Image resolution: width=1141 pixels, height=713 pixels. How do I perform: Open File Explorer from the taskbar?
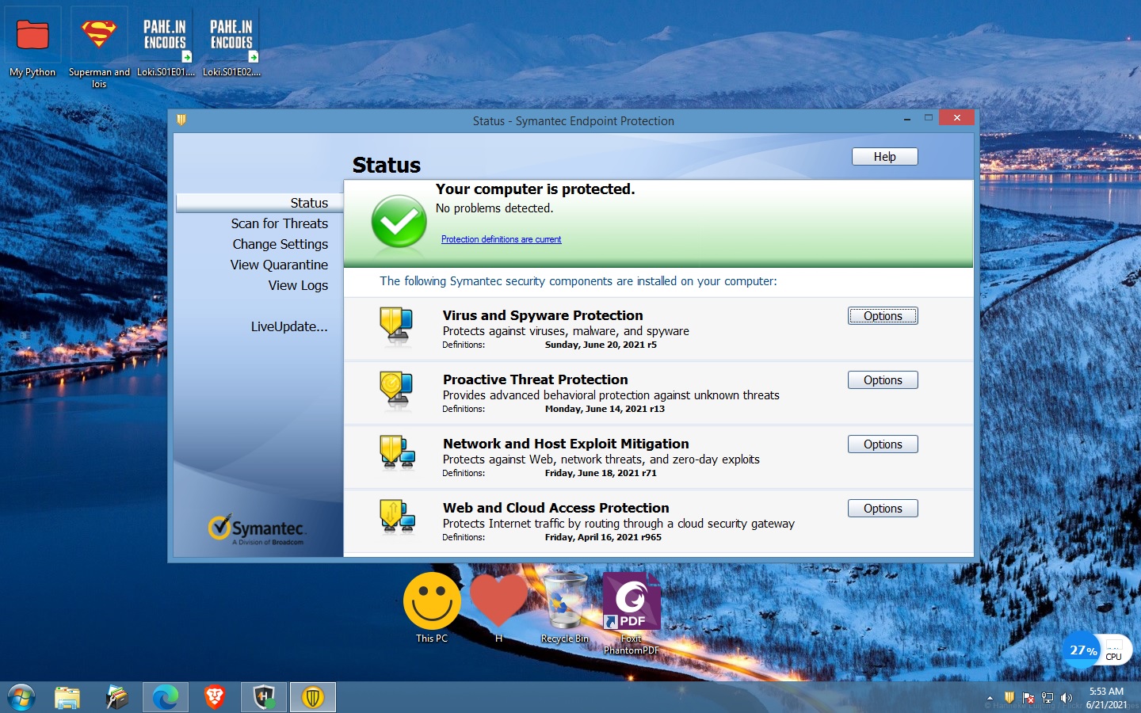click(x=67, y=698)
